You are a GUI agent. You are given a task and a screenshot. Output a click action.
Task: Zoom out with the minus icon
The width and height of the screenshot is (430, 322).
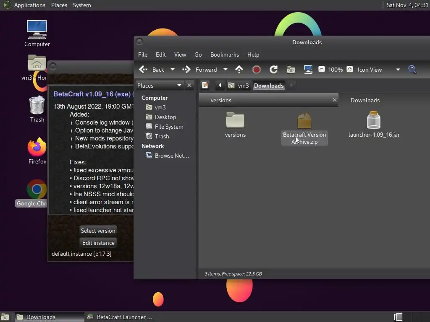pyautogui.click(x=322, y=69)
